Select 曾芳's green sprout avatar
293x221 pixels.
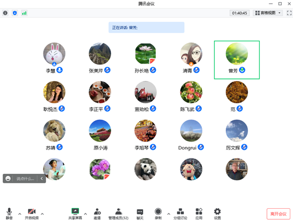coord(237,54)
